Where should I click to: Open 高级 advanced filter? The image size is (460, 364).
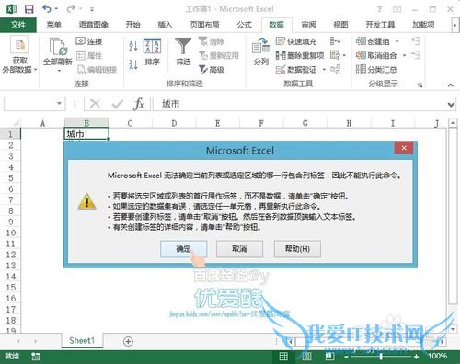click(x=212, y=70)
